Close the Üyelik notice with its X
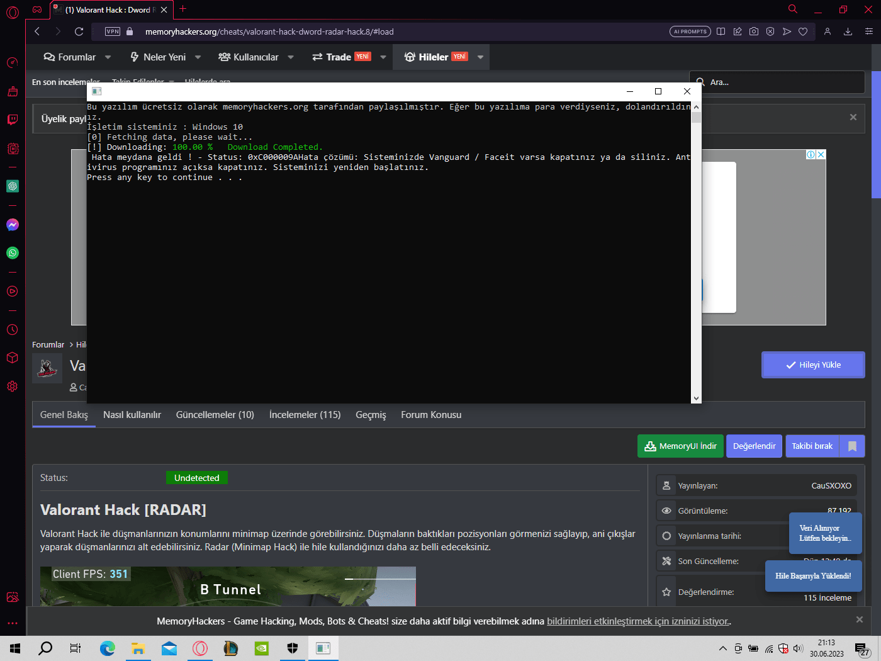The image size is (881, 661). (x=853, y=117)
